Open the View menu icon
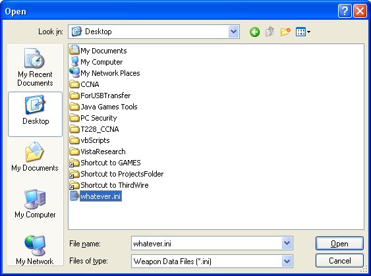The image size is (371, 276). click(x=303, y=32)
